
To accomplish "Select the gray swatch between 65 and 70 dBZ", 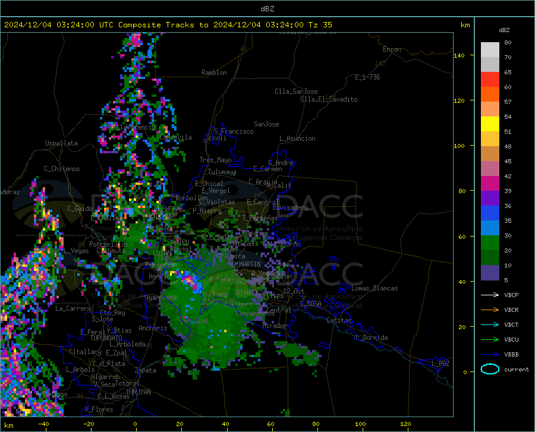I will coord(490,65).
